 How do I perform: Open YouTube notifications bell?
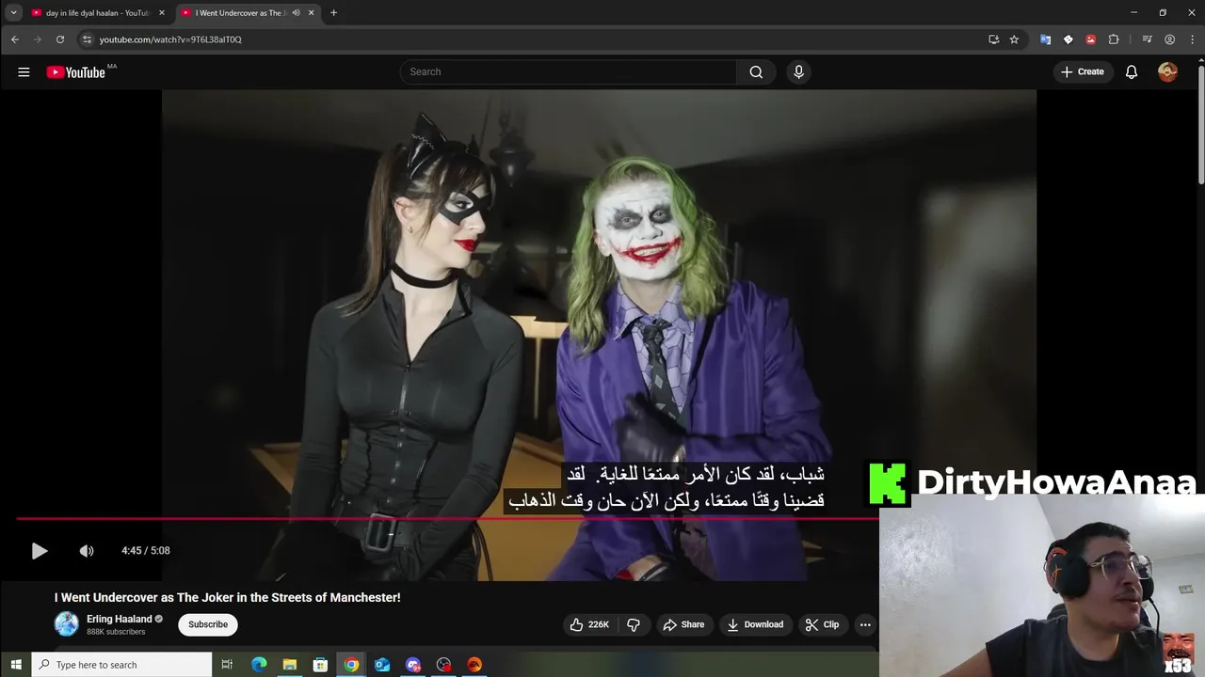click(1132, 72)
